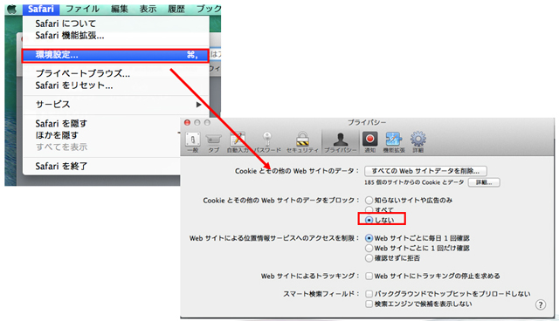Select Web サイトごとに毎日 1 回確認 option

(x=369, y=238)
